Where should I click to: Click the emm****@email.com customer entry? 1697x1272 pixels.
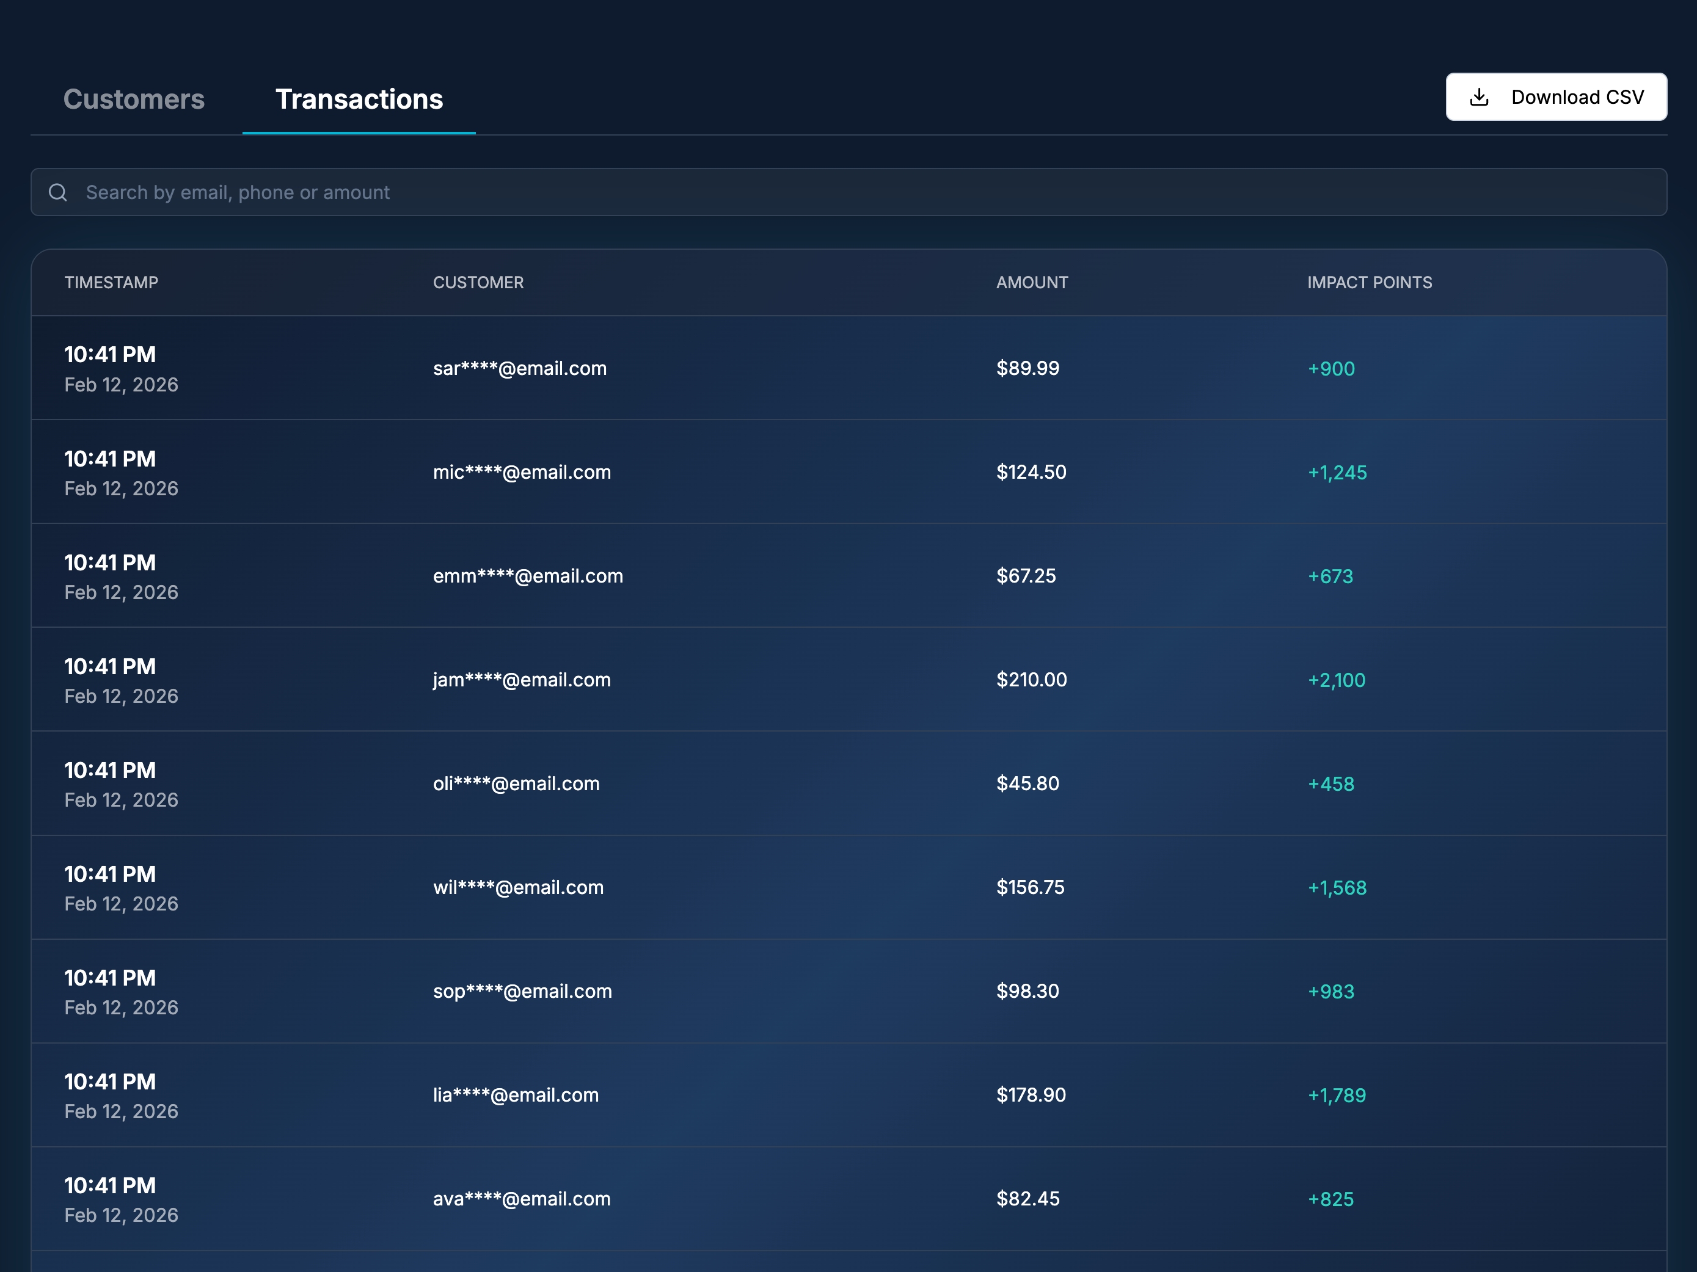click(528, 576)
